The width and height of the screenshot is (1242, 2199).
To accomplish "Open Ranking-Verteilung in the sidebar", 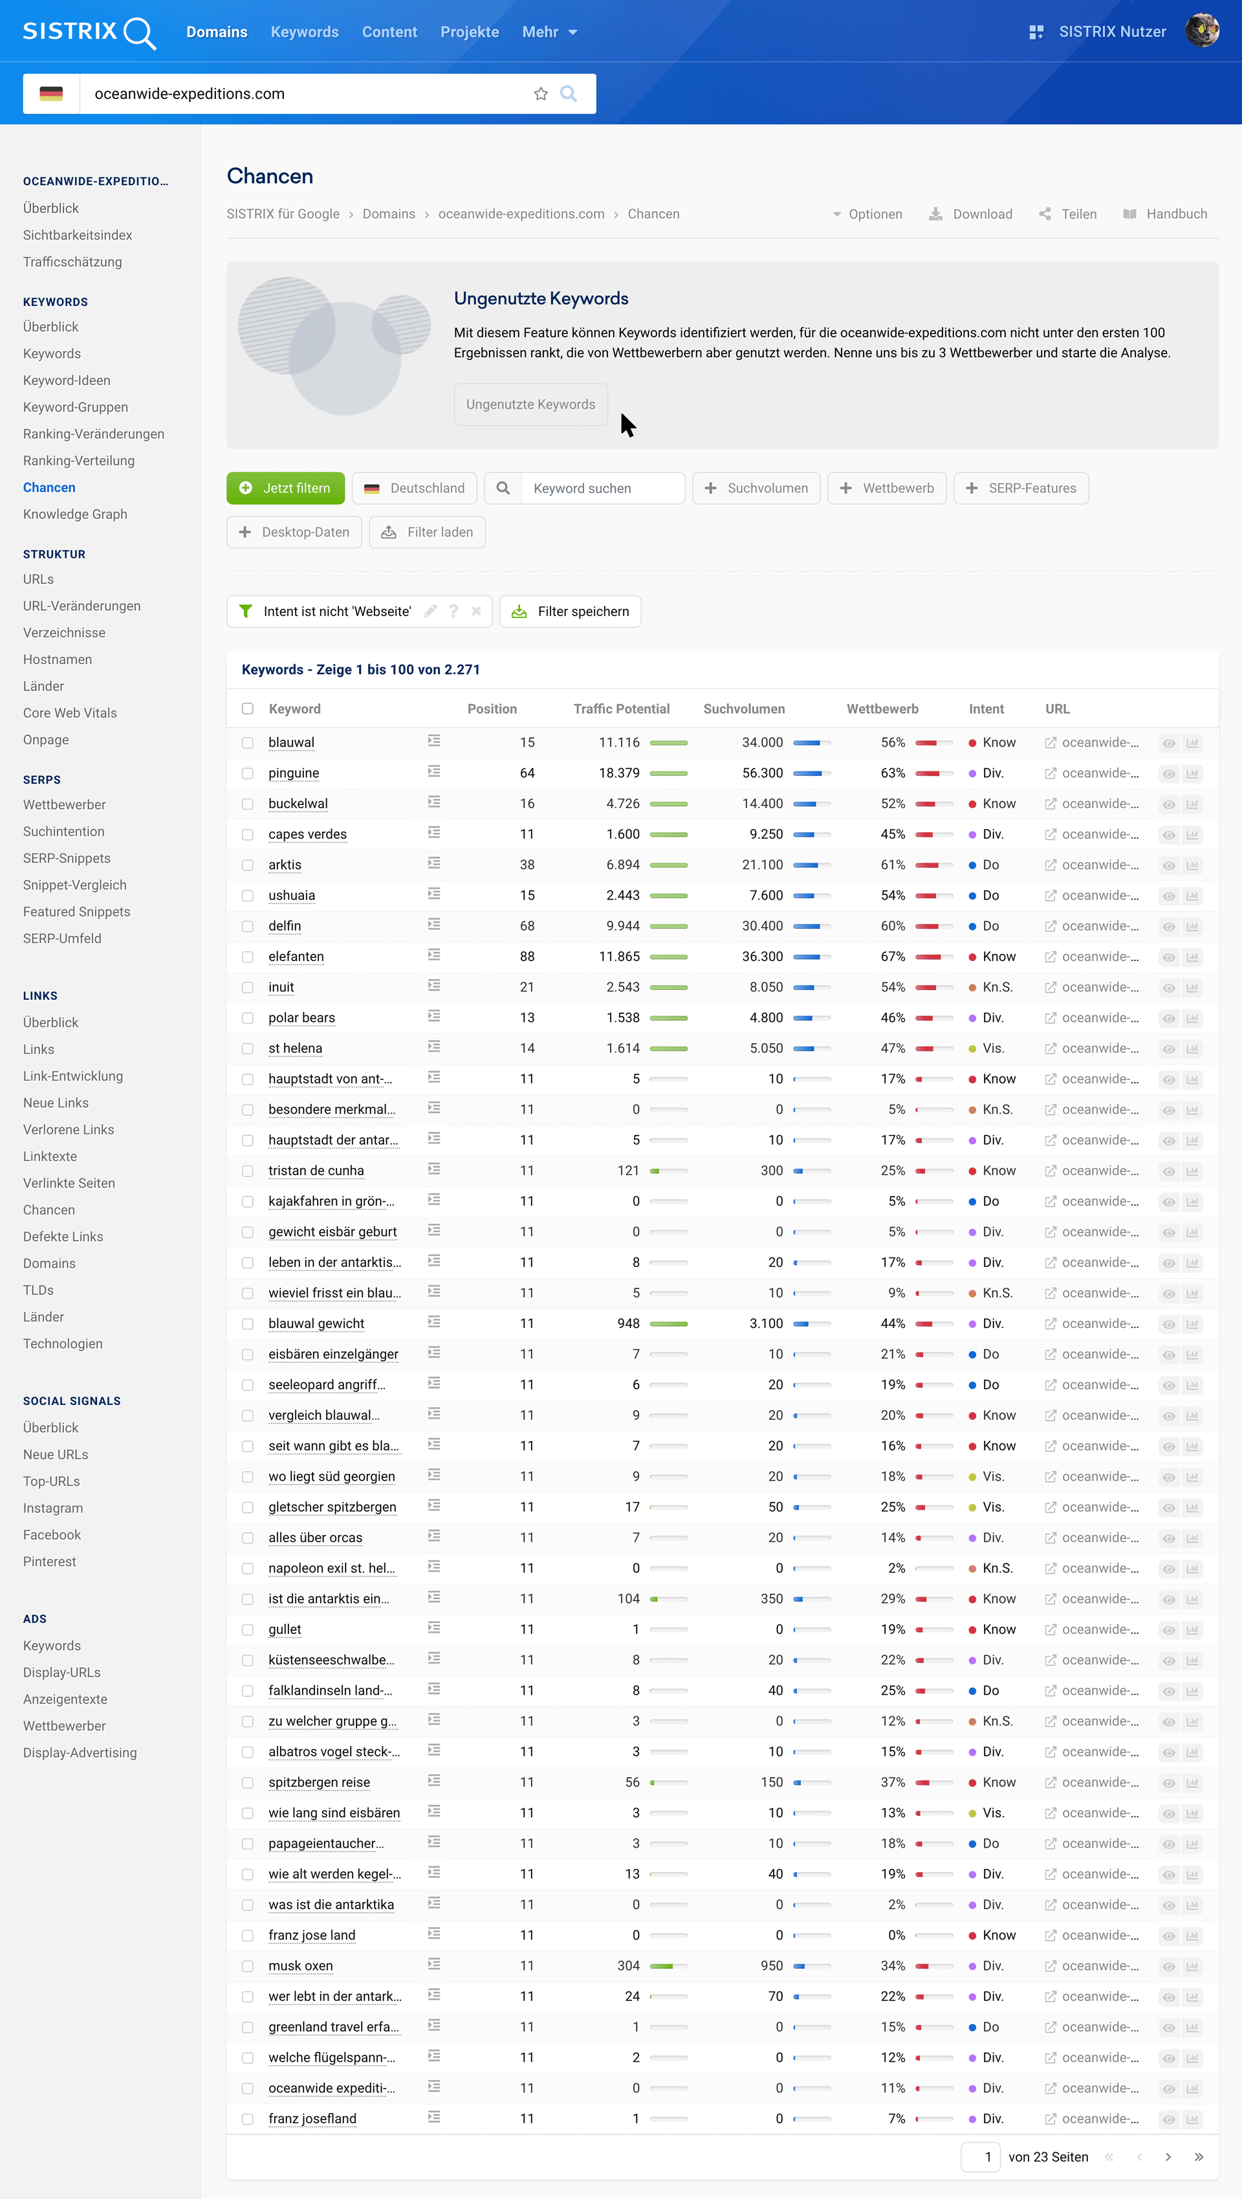I will point(78,461).
